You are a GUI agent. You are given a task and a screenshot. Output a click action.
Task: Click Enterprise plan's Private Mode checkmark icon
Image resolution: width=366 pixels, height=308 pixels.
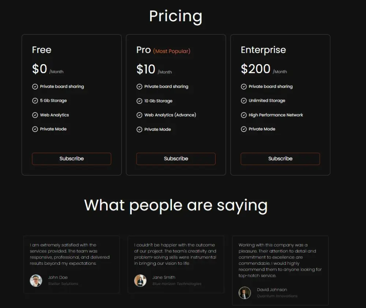click(244, 129)
